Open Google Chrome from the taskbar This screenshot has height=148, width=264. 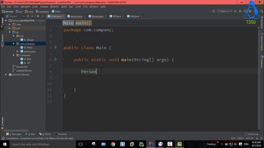pos(113,144)
